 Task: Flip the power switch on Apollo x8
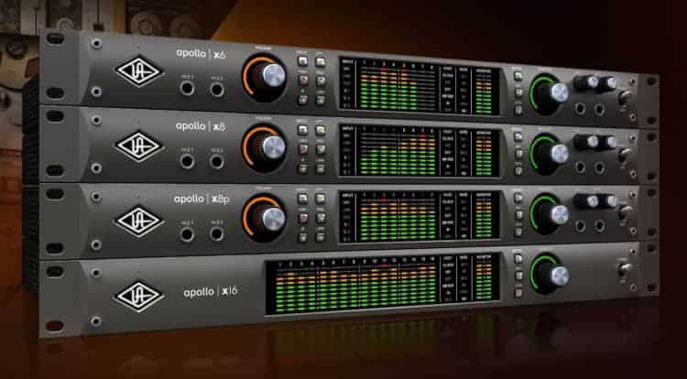pyautogui.click(x=625, y=155)
